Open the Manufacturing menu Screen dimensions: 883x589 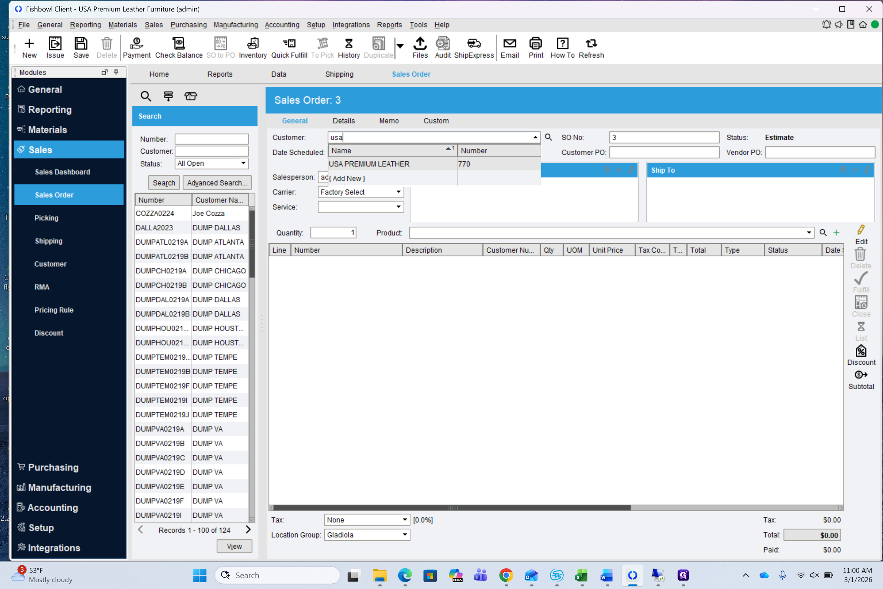pos(235,25)
